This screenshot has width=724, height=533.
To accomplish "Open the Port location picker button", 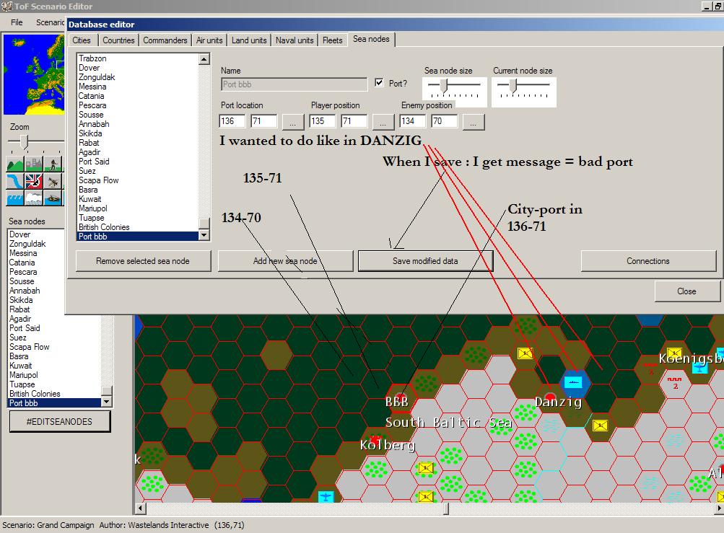I will coord(292,123).
